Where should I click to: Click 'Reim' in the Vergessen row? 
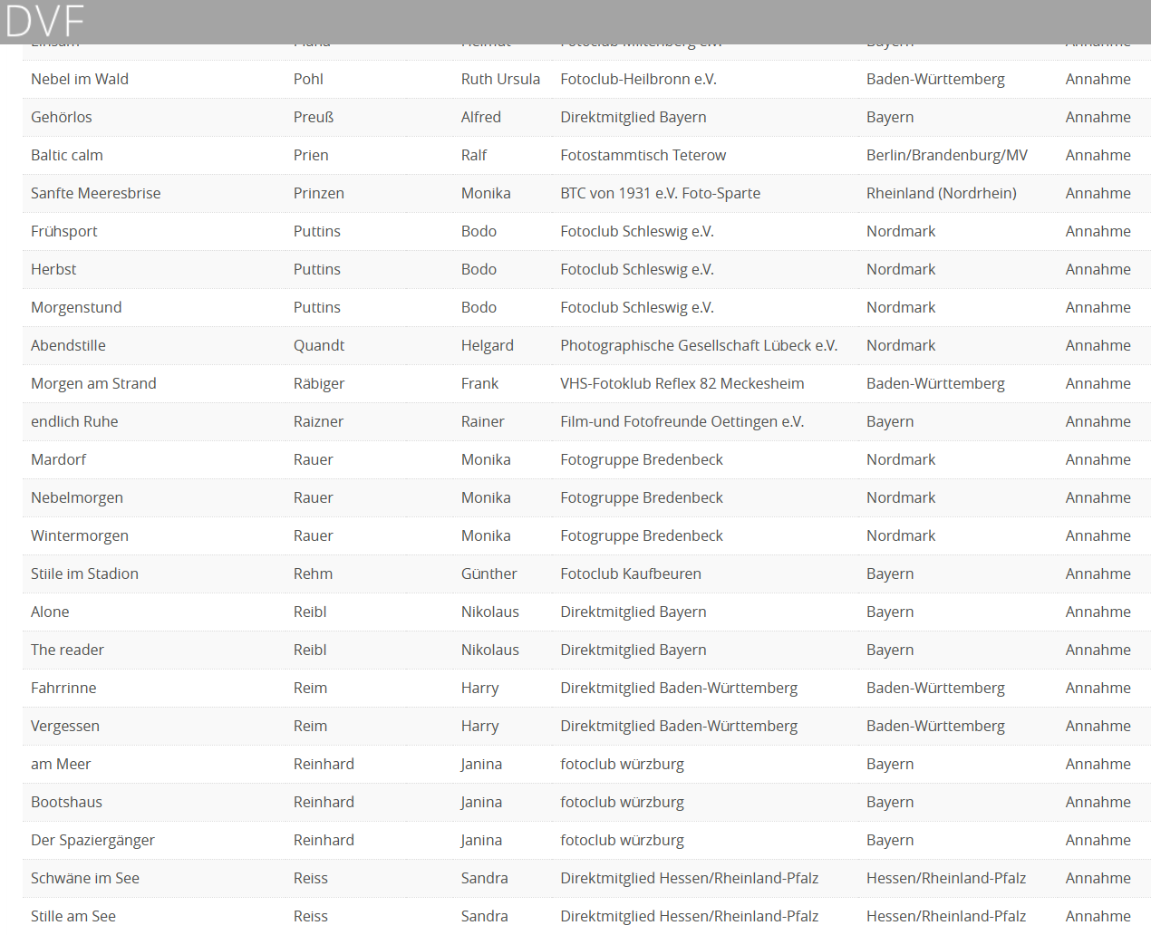[310, 726]
